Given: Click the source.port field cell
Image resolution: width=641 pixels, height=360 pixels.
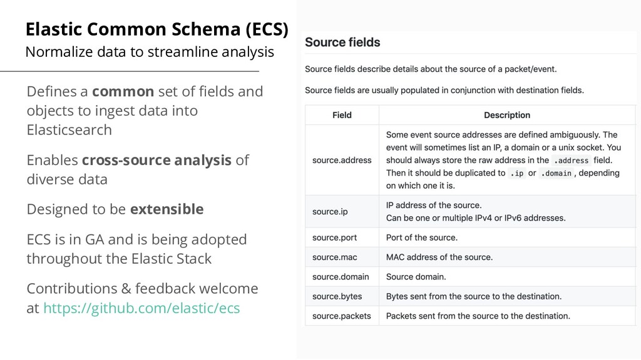Looking at the screenshot, I should click(x=333, y=237).
